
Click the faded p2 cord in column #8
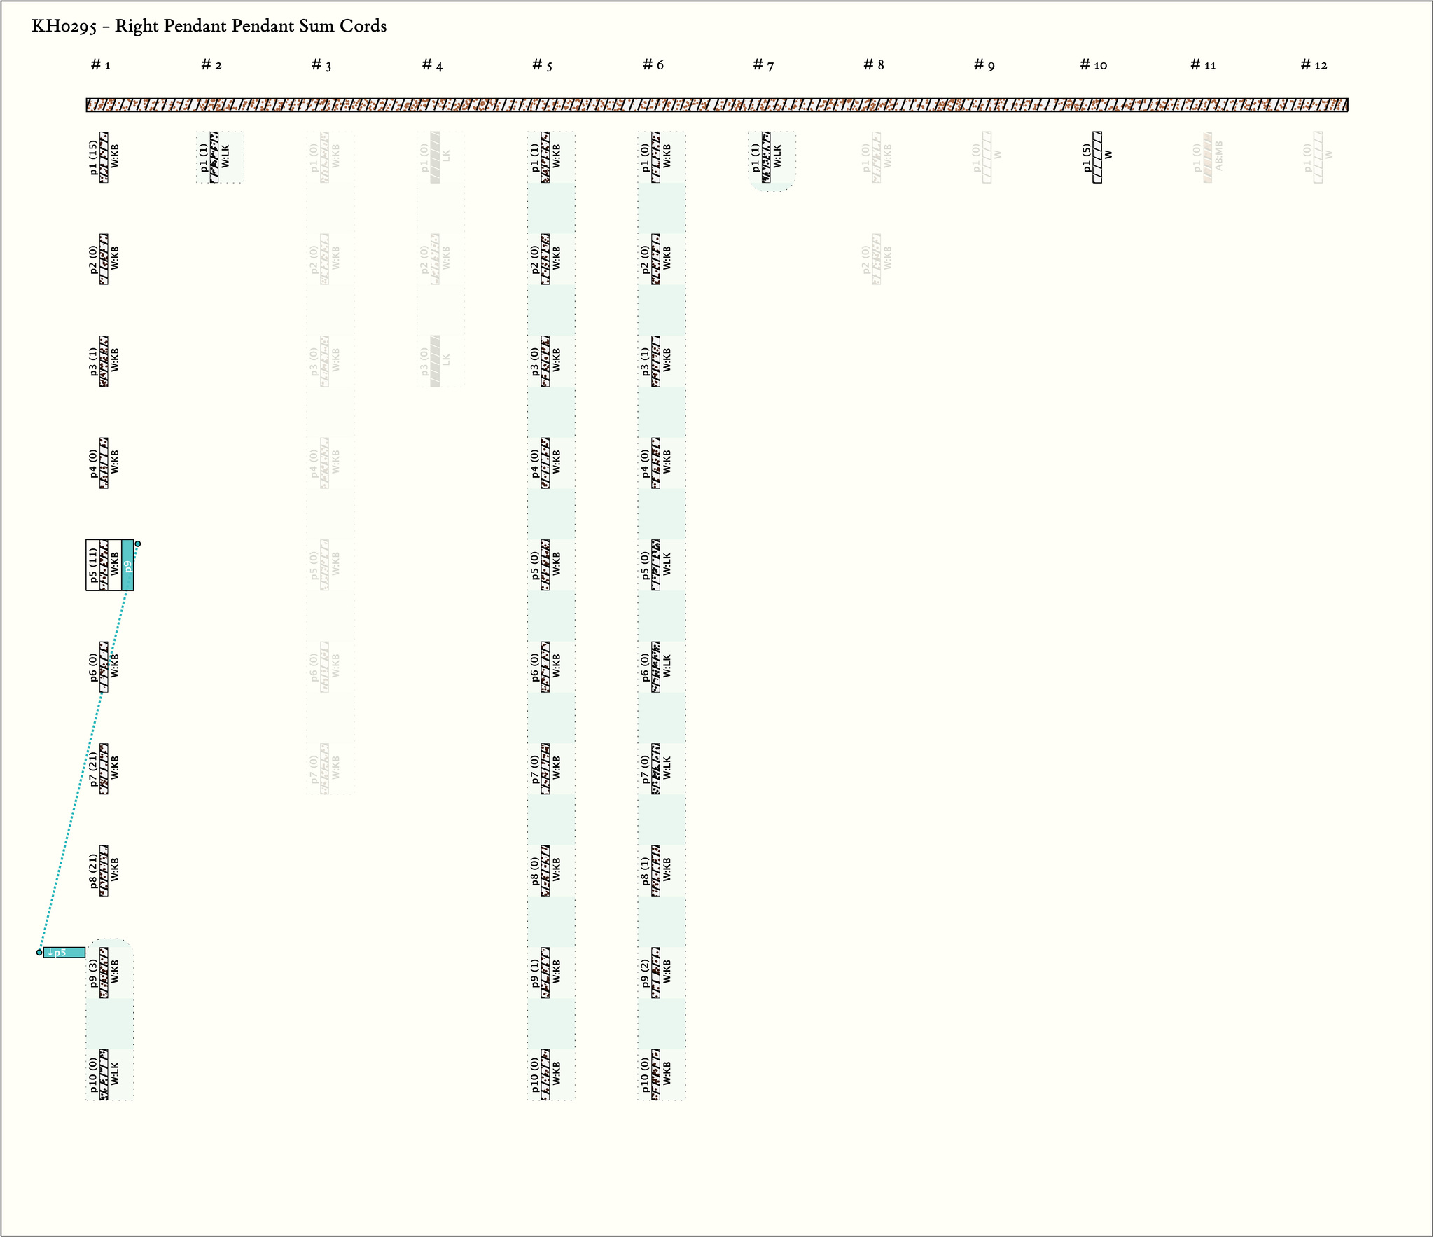[x=877, y=259]
